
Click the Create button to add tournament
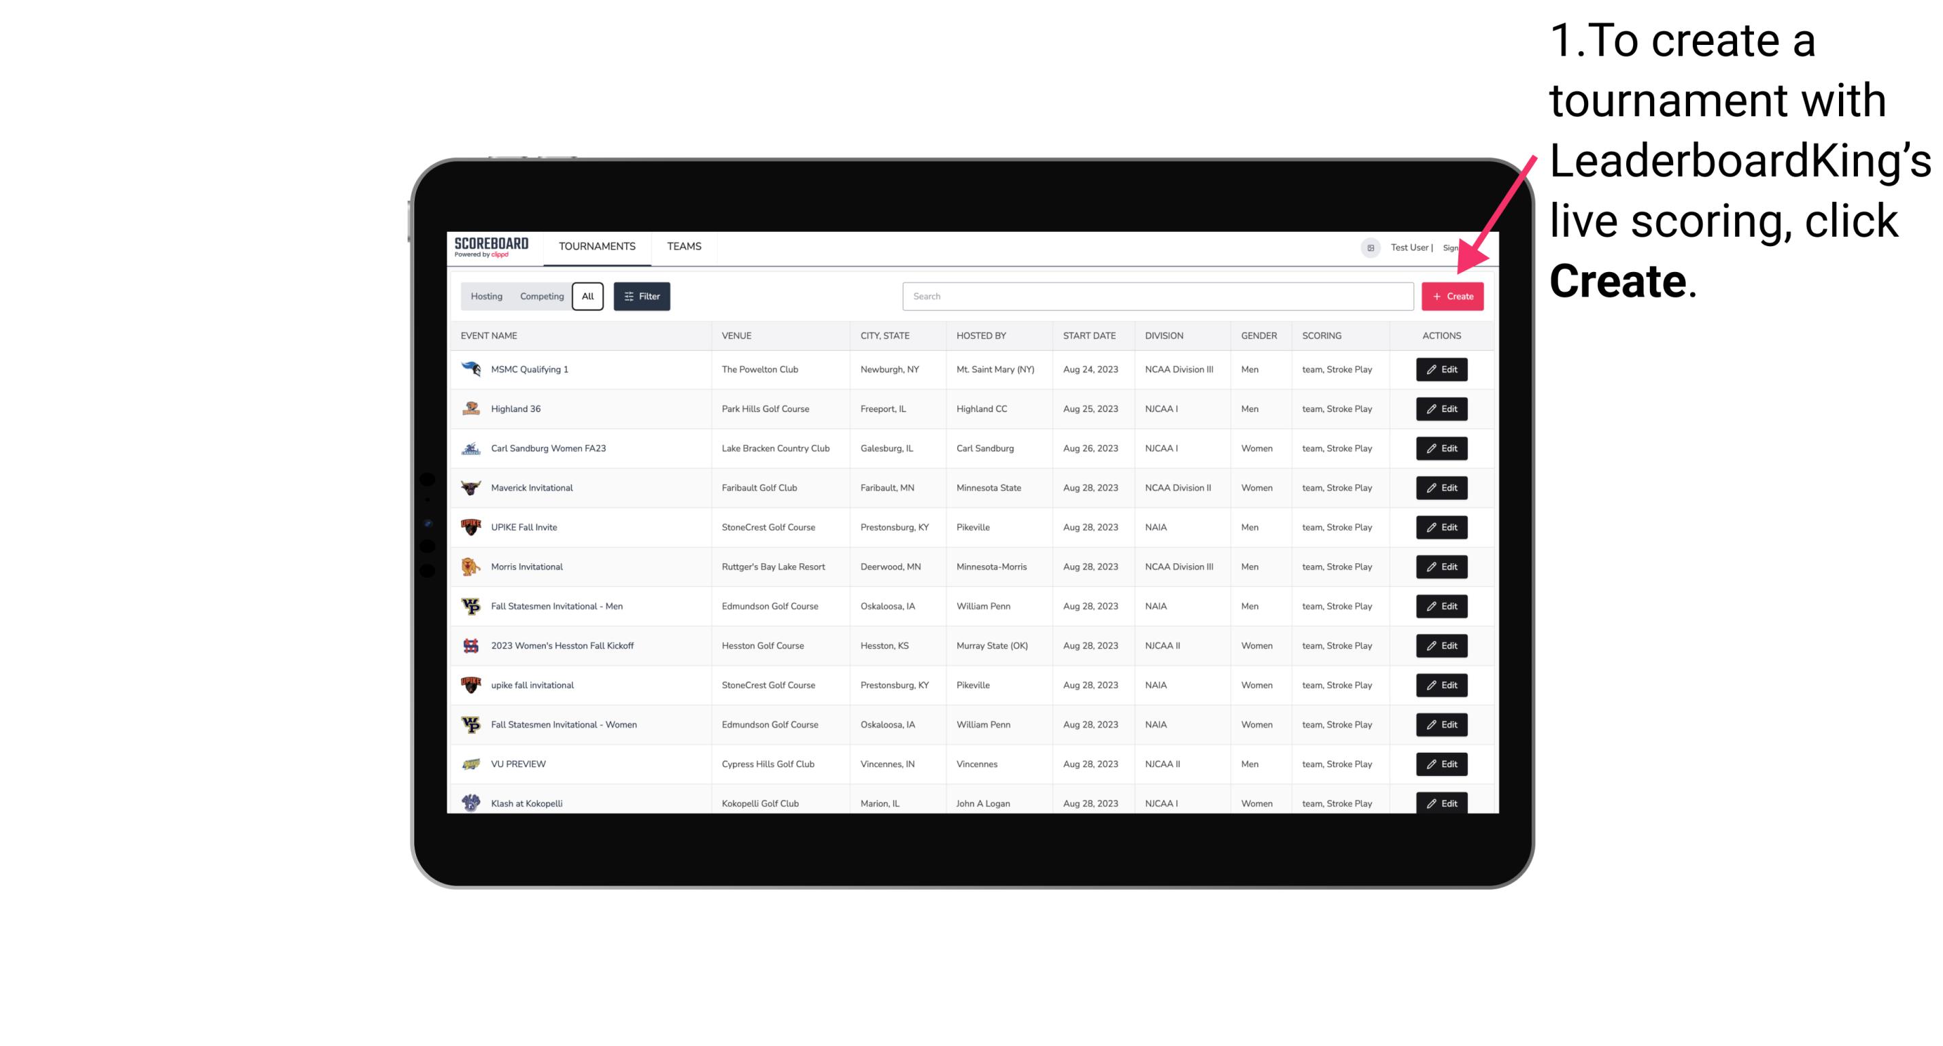point(1452,295)
